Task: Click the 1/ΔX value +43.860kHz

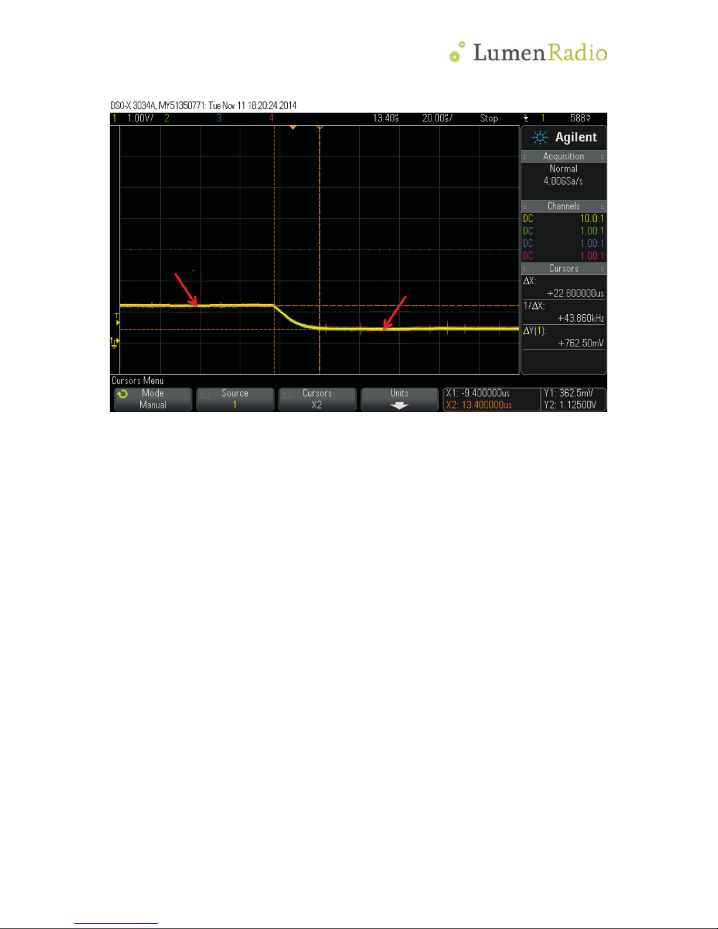Action: [x=580, y=318]
